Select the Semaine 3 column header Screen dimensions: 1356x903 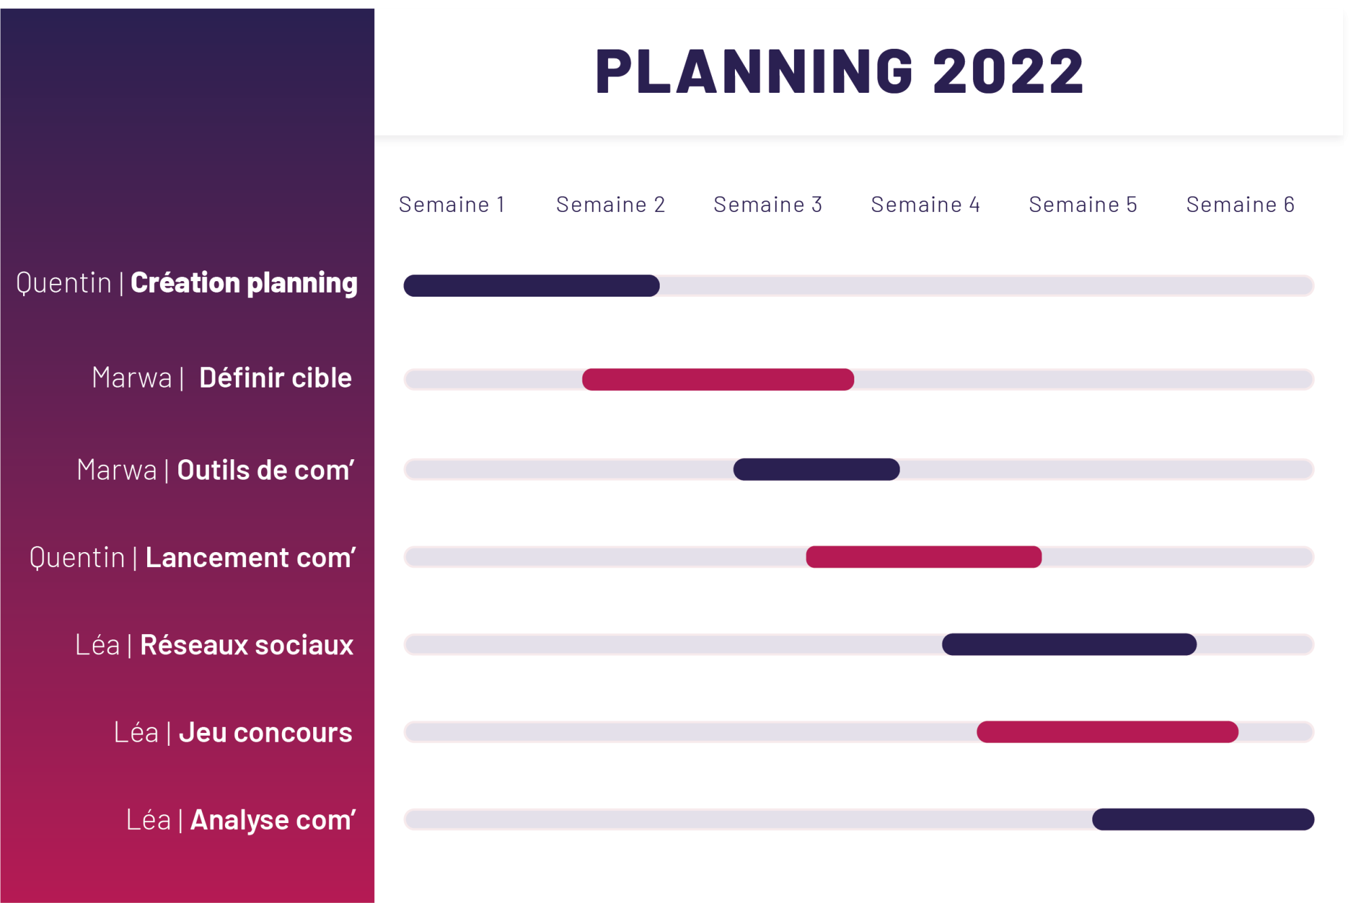point(767,205)
